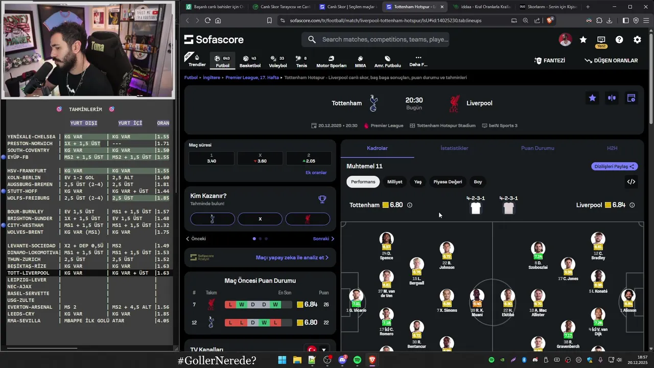This screenshot has height=368, width=654.
Task: Switch to Kadrolar tab
Action: (377, 148)
